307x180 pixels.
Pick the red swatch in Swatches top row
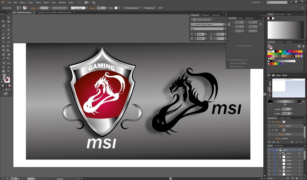(278, 51)
